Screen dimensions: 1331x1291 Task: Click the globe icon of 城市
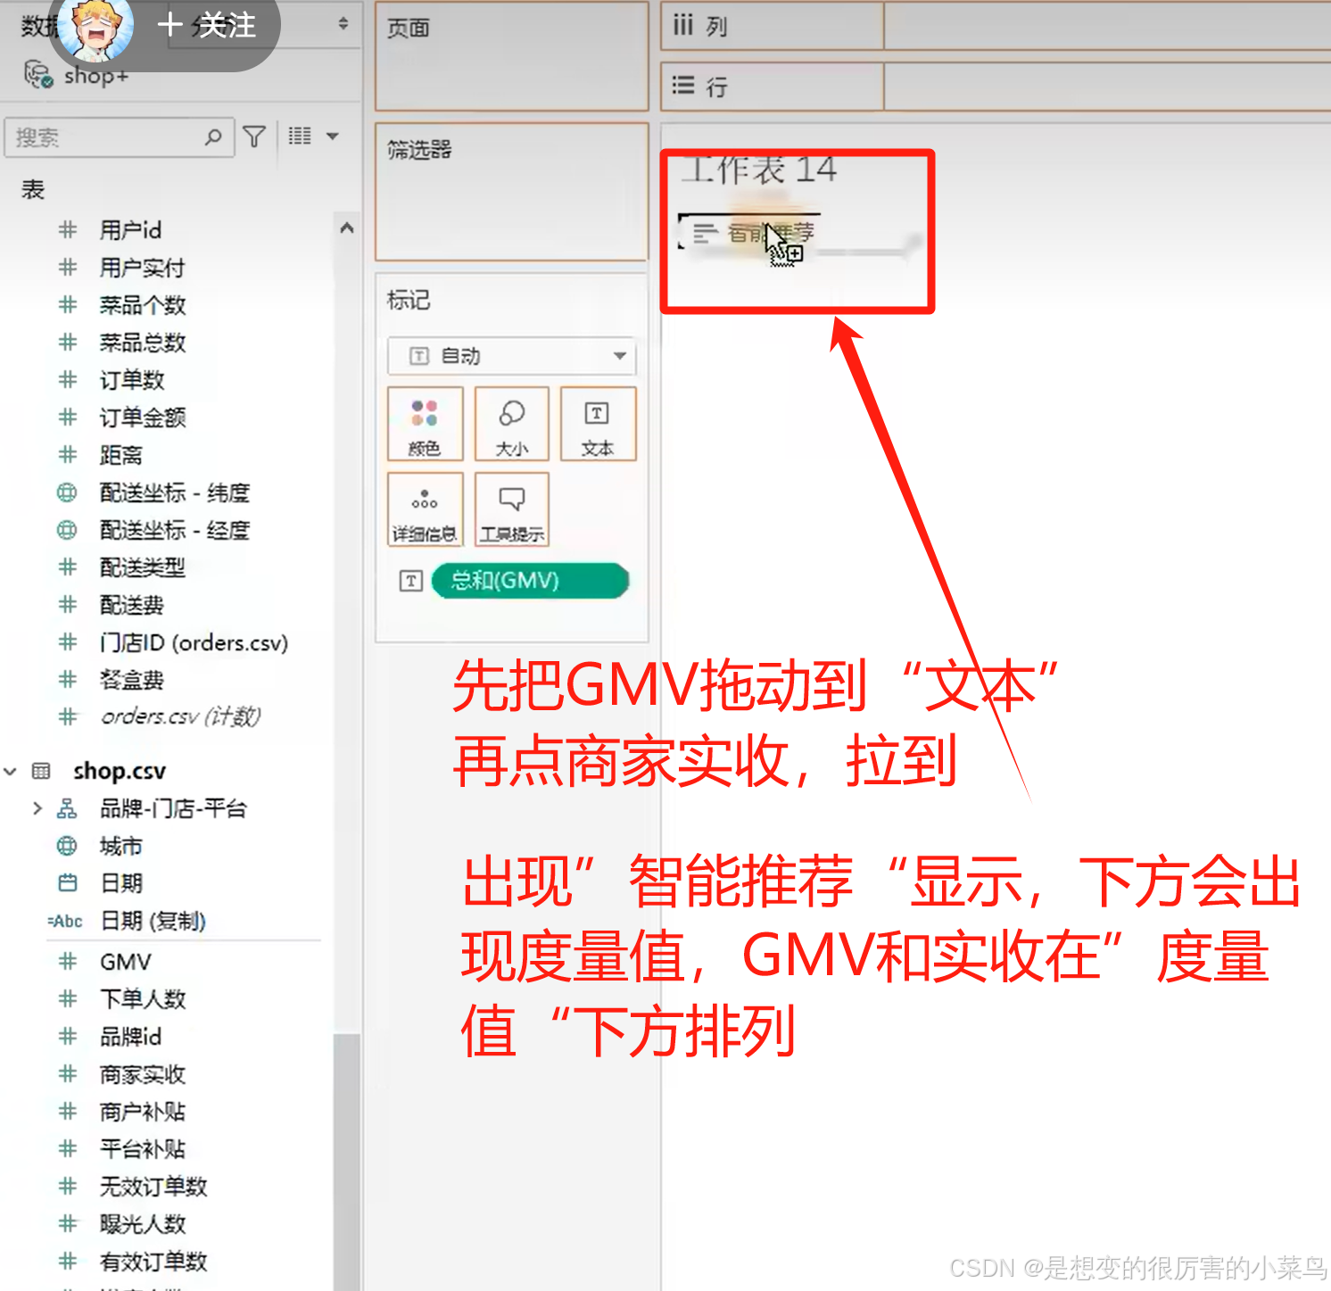tap(67, 846)
